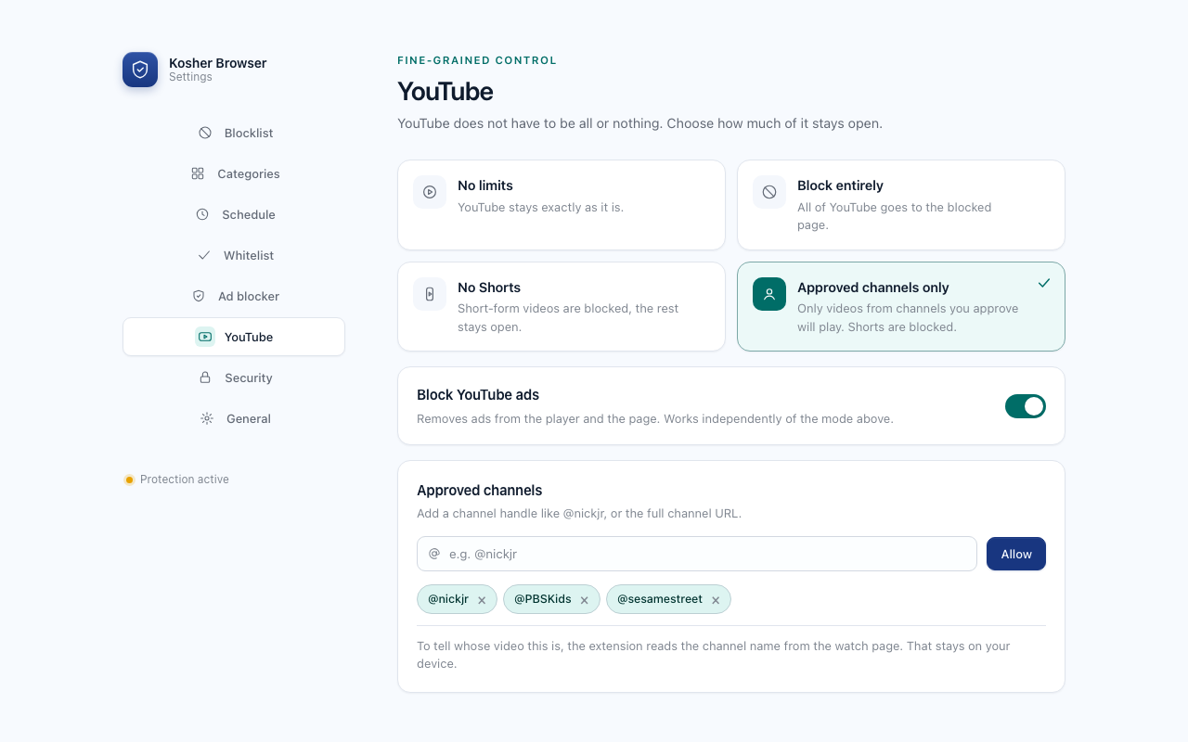Click the Blocklist prohibition icon in sidebar
1188x742 pixels.
(205, 133)
